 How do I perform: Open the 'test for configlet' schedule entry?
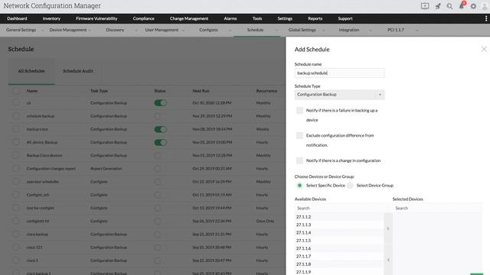pyautogui.click(x=41, y=208)
